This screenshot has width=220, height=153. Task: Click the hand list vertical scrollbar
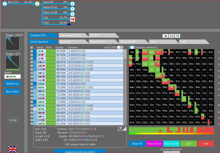(x=125, y=87)
